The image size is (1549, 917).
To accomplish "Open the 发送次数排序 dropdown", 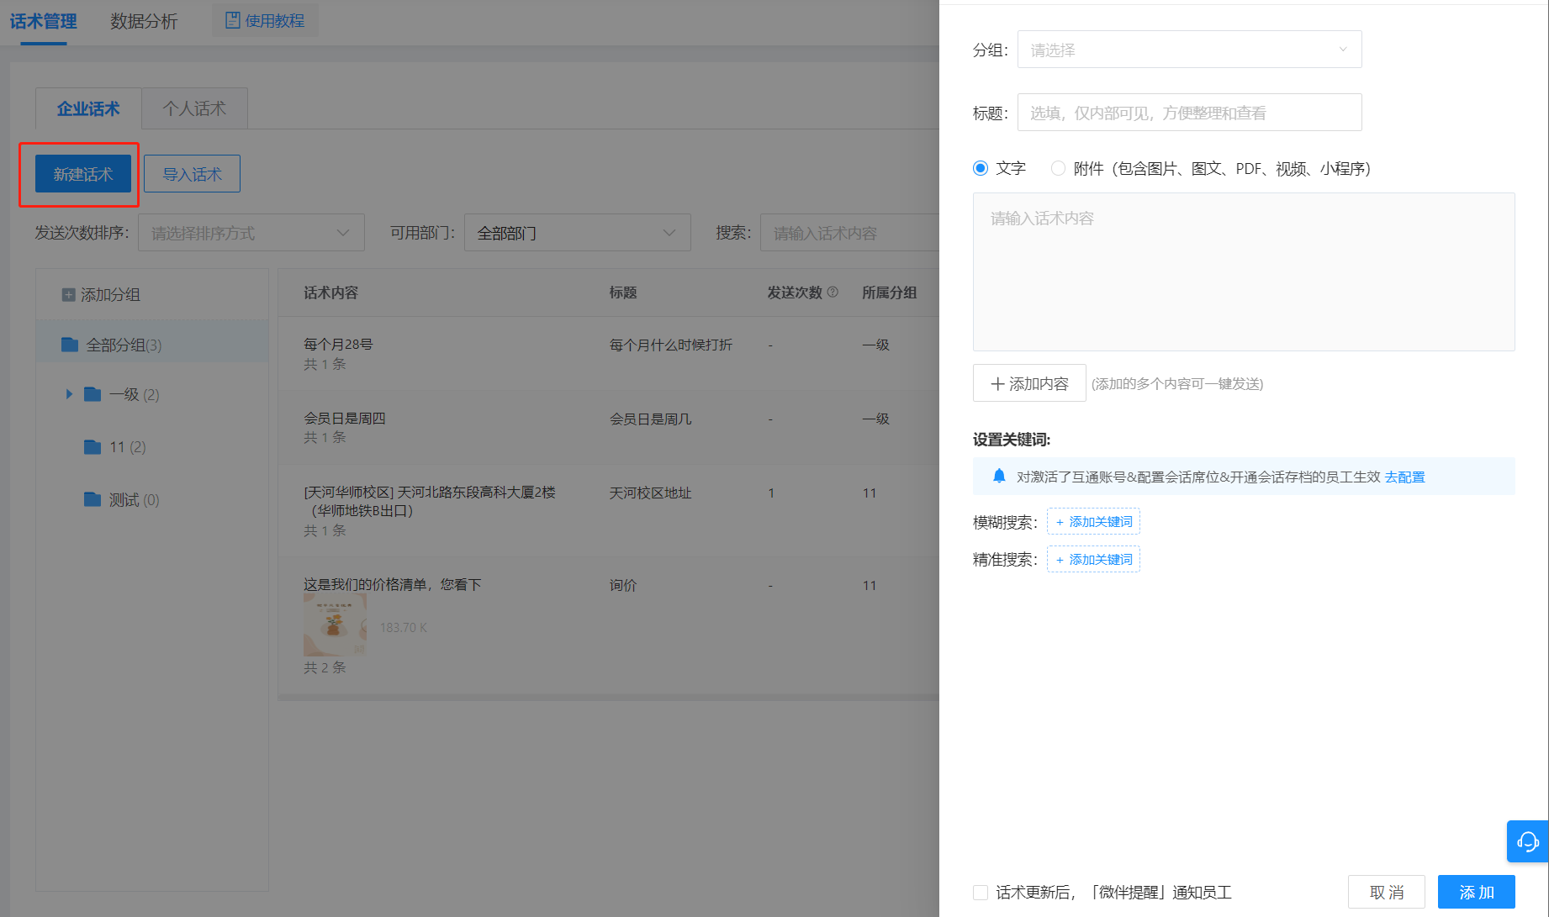I will pyautogui.click(x=251, y=233).
